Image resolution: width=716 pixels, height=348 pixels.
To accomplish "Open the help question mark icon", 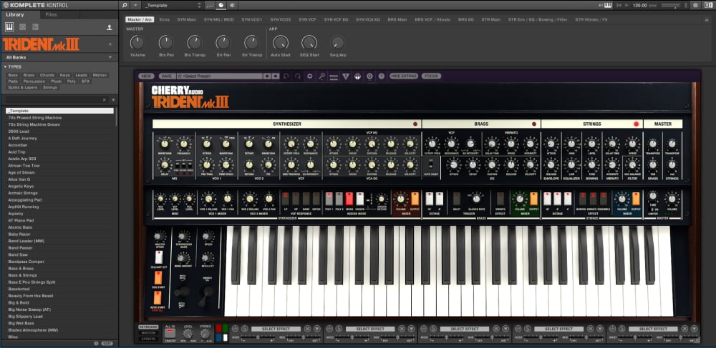I will pyautogui.click(x=382, y=76).
